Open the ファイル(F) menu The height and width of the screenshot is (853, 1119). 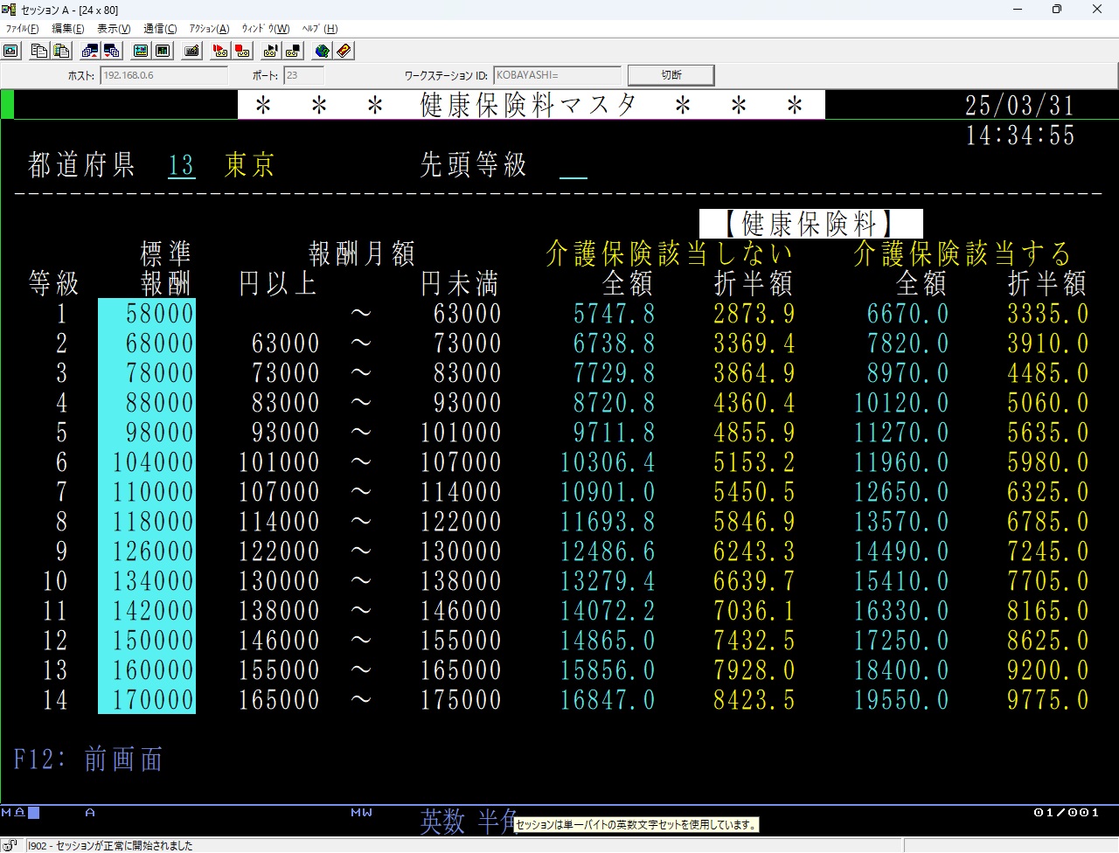(x=22, y=29)
